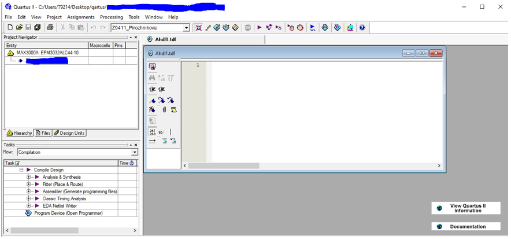Click the Find binoculars icon in editor toolbar
The width and height of the screenshot is (511, 239).
pyautogui.click(x=152, y=78)
